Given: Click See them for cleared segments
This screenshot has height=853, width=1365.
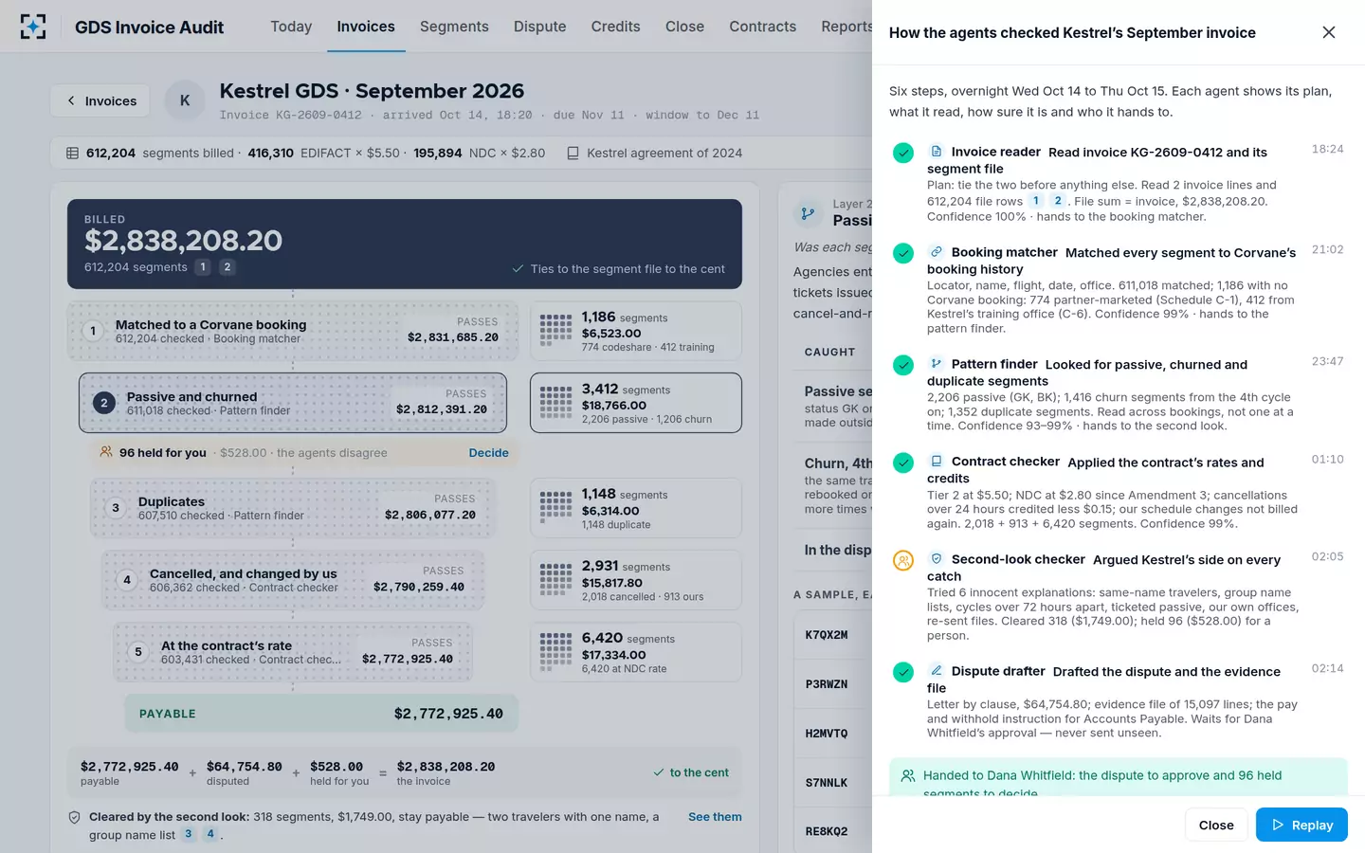Looking at the screenshot, I should pos(715,817).
